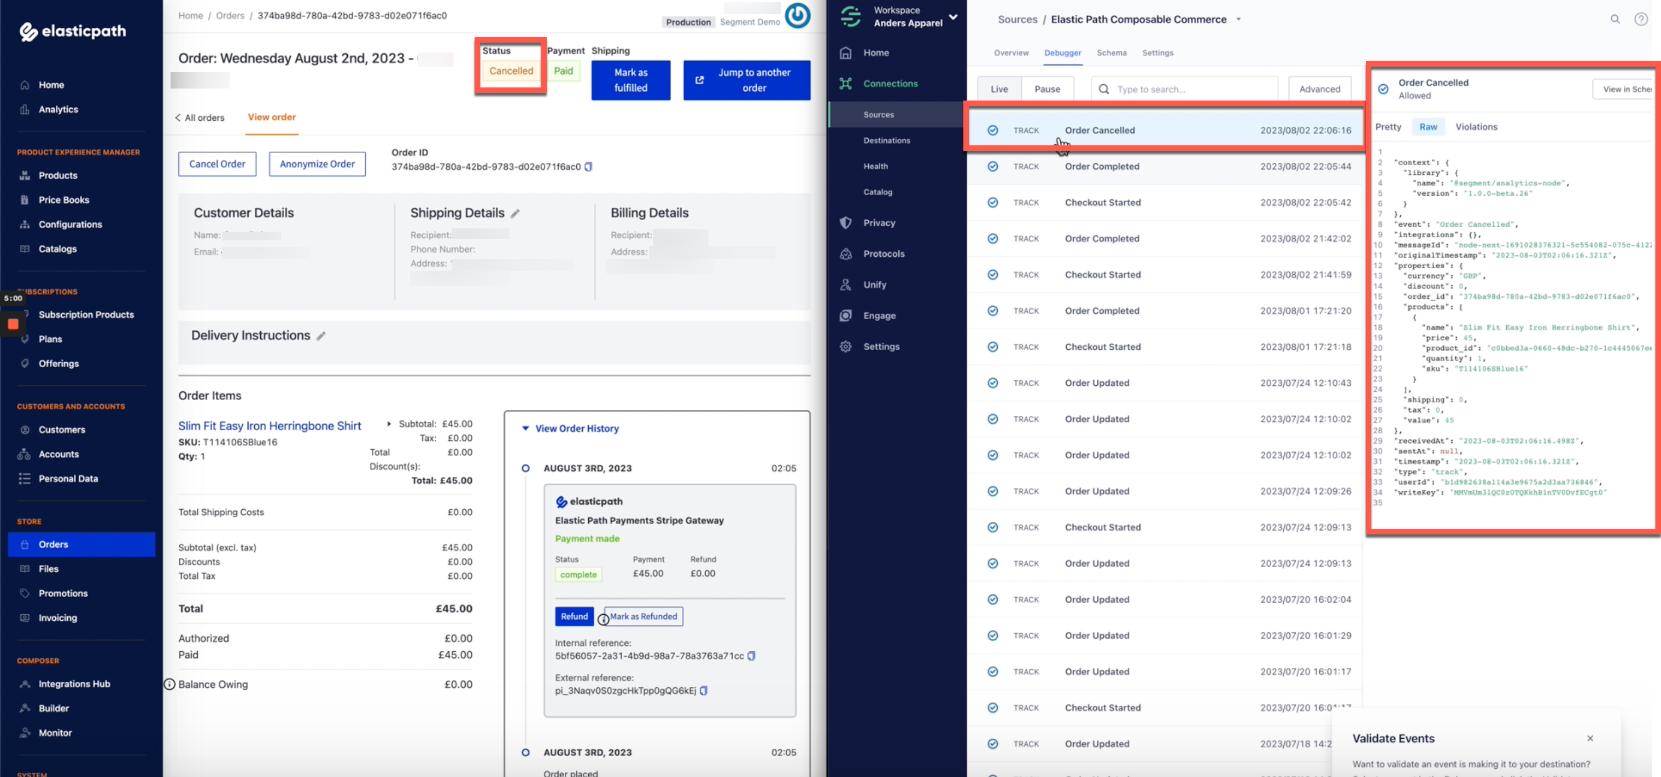Screen dimensions: 1661x777
Task: Switch to the Debugger tab
Action: 1061,52
